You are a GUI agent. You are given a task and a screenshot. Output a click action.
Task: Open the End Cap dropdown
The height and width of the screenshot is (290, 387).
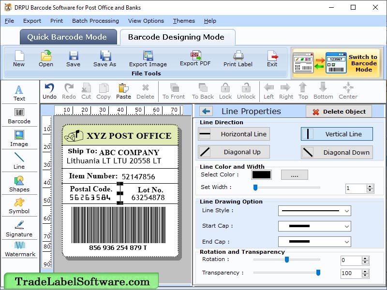[314, 242]
